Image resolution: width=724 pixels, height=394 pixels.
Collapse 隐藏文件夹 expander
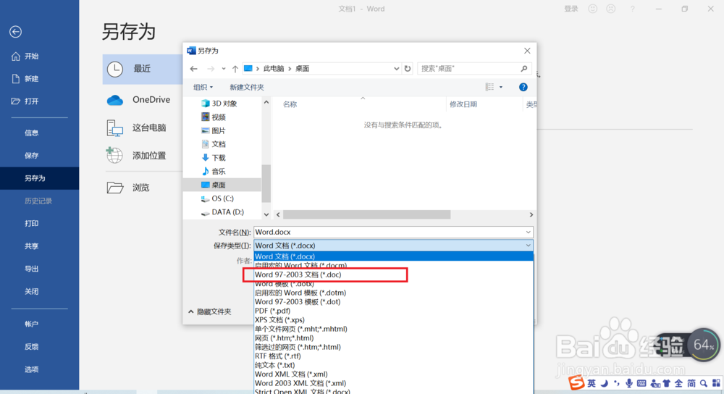pyautogui.click(x=210, y=311)
